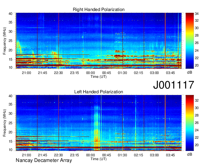Click the 21:00 time tick of Left Handed plot
The image size is (202, 164).
click(26, 155)
